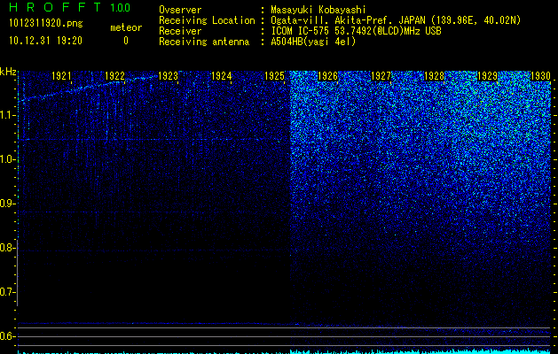Click the Receiving antenna field label

204,42
